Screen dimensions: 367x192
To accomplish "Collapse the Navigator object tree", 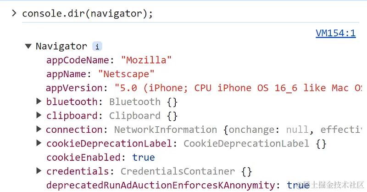I will coord(28,46).
